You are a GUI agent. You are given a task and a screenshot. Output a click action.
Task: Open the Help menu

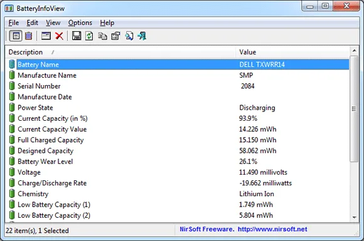pyautogui.click(x=107, y=23)
